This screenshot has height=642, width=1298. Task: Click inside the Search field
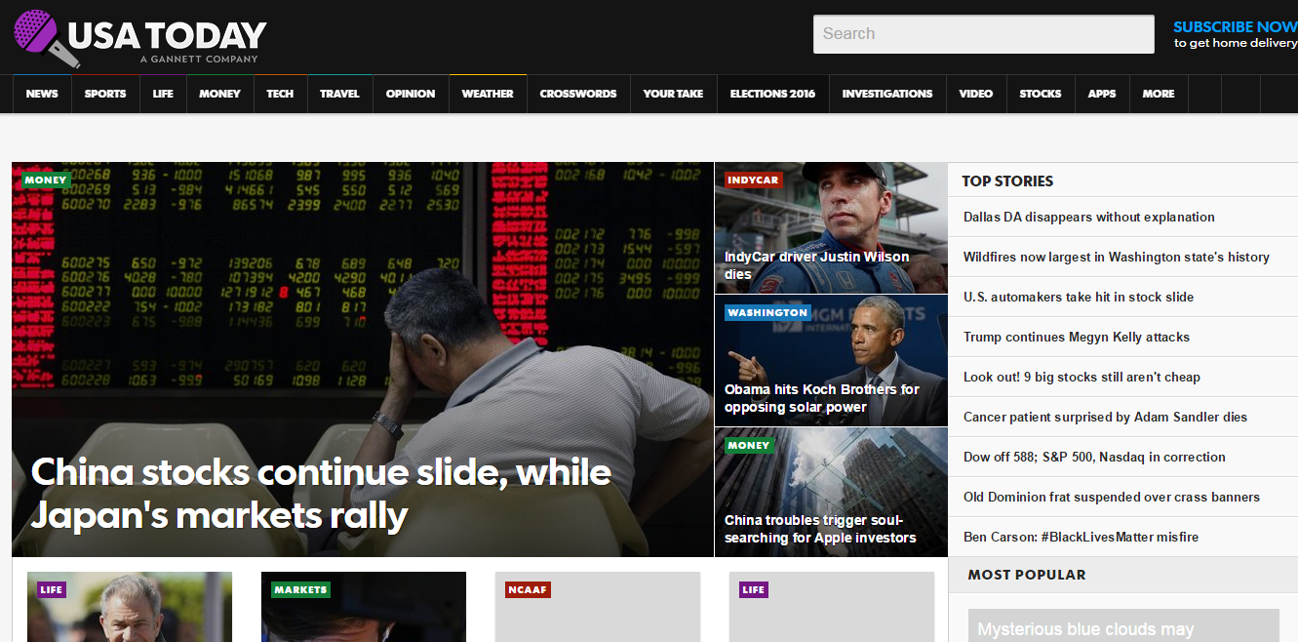984,34
